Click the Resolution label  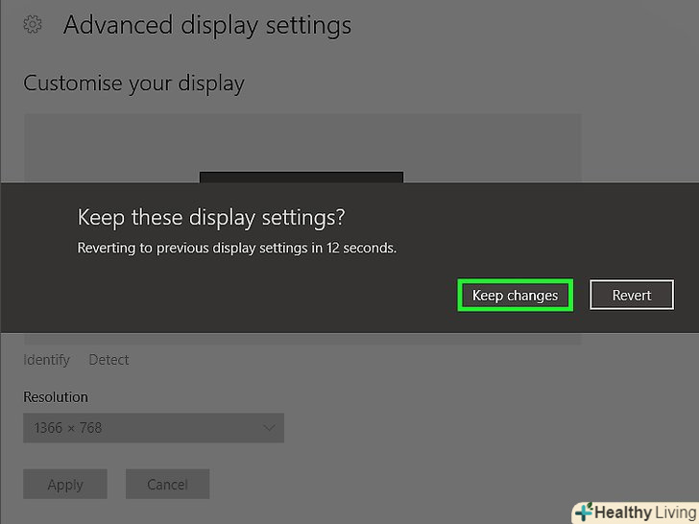[56, 396]
